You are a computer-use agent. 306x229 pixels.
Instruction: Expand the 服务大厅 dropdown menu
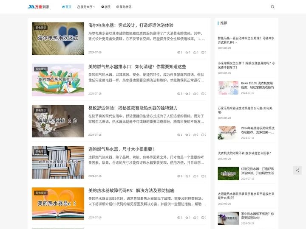(86, 7)
